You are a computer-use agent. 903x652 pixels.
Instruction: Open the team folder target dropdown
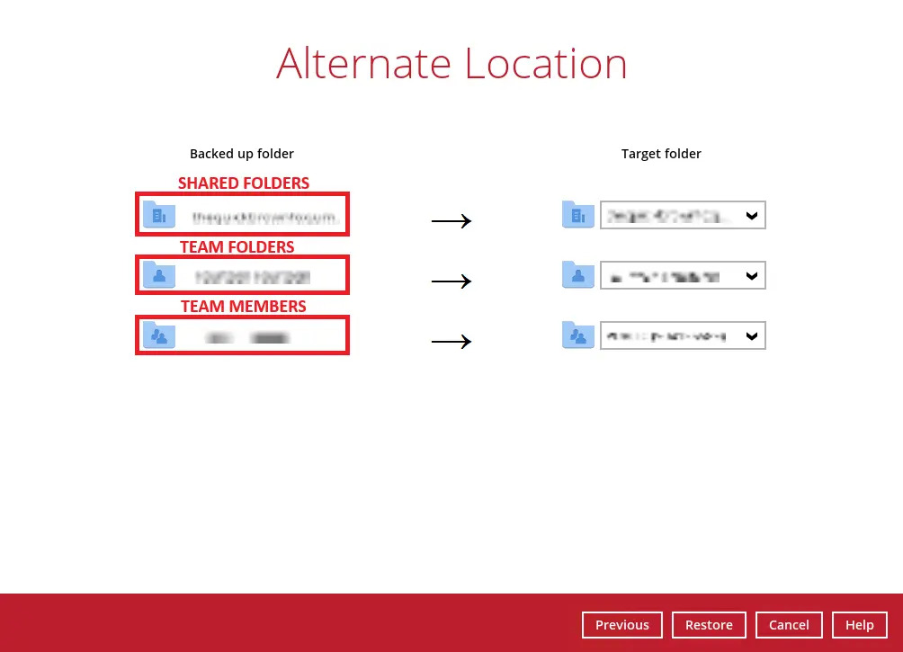point(752,276)
